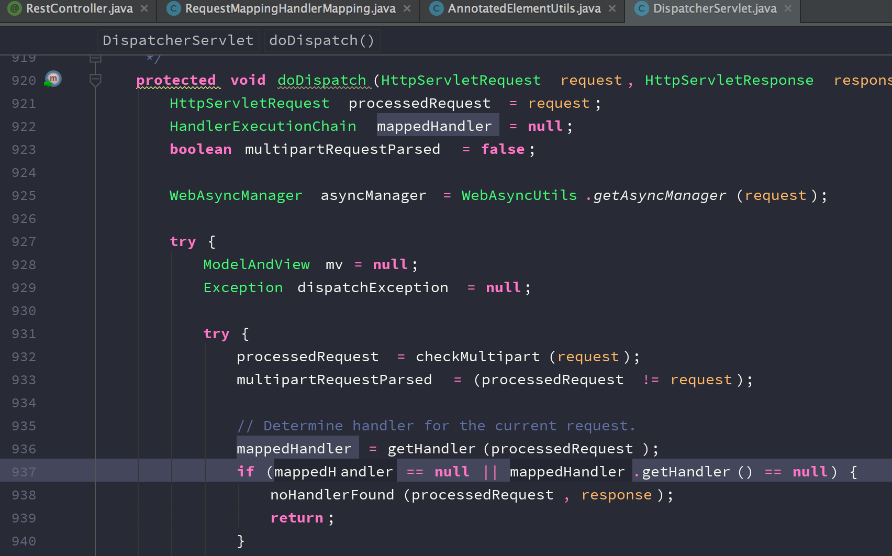Click dispatchException variable on line 929
892x556 pixels.
(x=373, y=288)
